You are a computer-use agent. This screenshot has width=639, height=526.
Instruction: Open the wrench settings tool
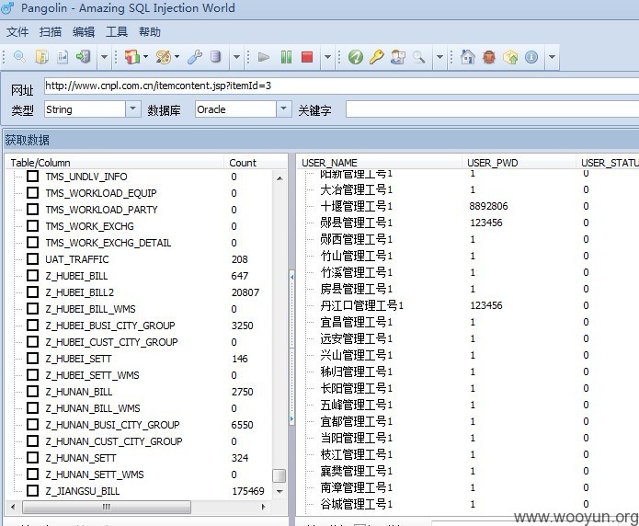(x=195, y=57)
